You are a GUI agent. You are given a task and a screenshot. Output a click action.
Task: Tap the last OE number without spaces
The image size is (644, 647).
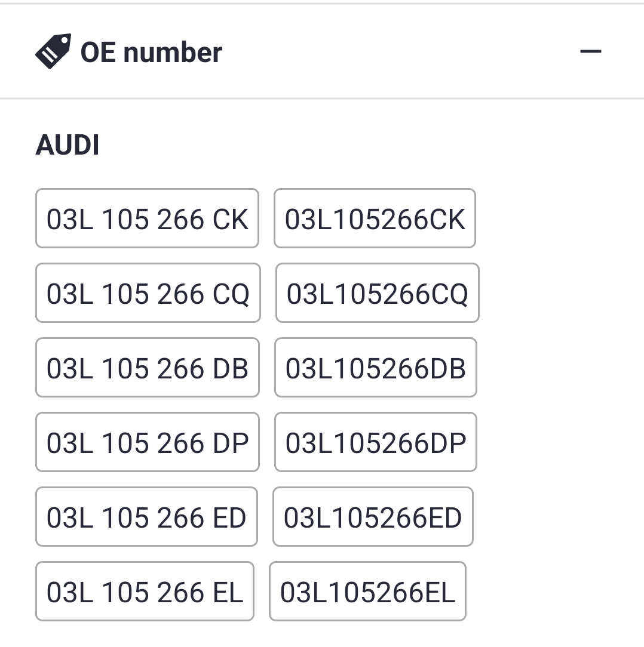367,591
